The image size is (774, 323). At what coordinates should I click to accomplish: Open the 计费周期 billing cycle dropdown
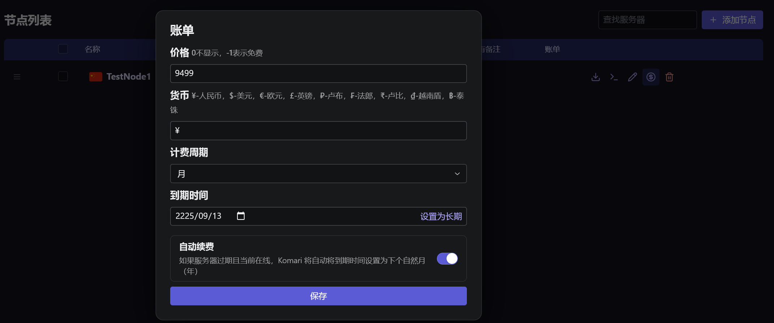pyautogui.click(x=318, y=174)
